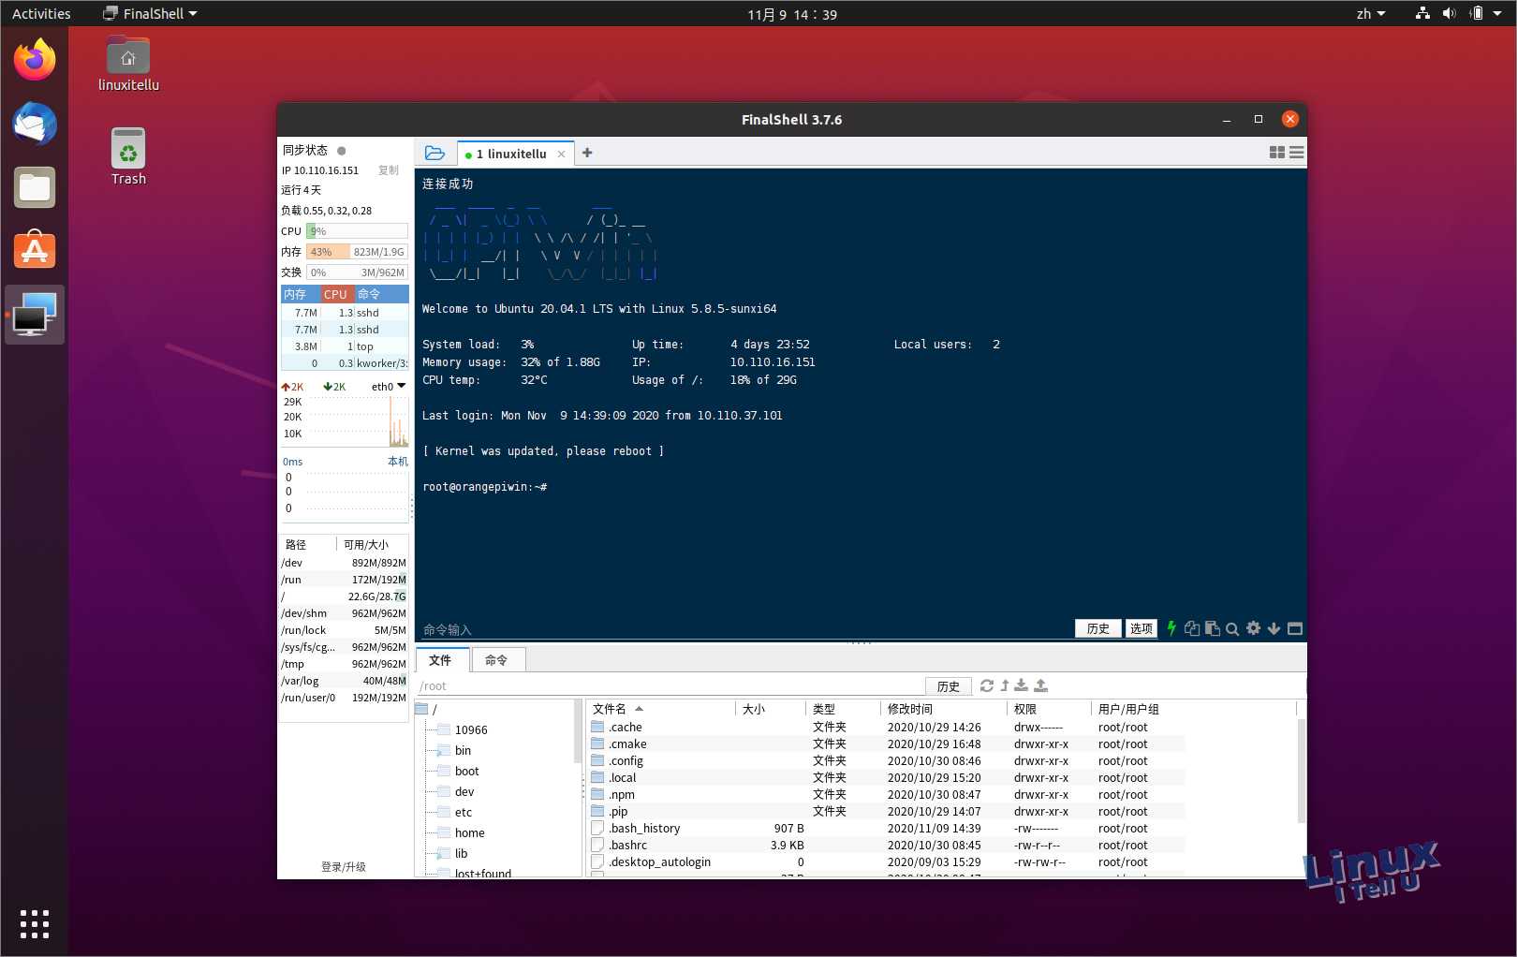Screen dimensions: 1517x957
Task: Click the download icon in file toolbar
Action: click(x=1021, y=685)
